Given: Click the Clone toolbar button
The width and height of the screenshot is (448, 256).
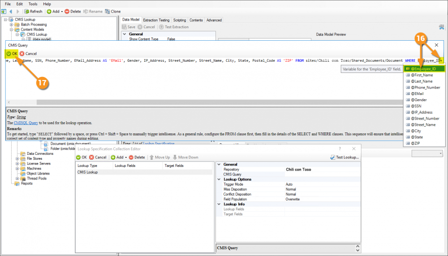Looking at the screenshot, I should coord(112,11).
